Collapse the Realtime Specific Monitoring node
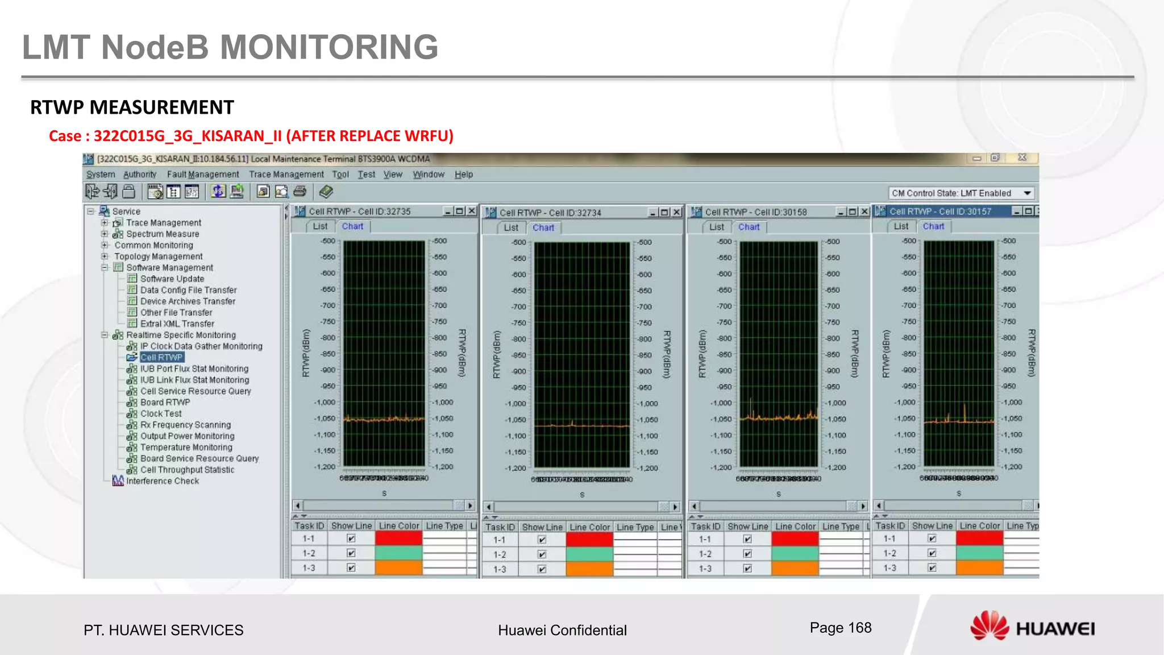 tap(105, 335)
